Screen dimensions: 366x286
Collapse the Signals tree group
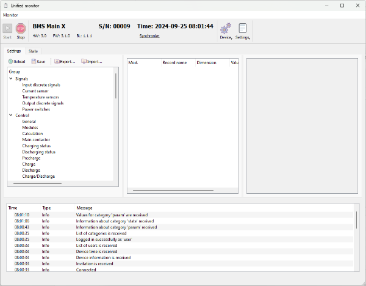(x=11, y=79)
